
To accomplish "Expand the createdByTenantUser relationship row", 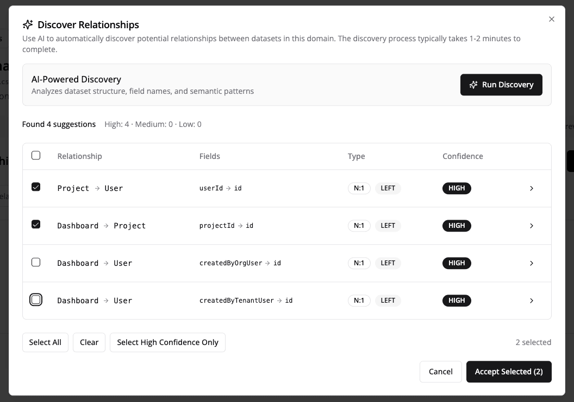I will point(532,301).
